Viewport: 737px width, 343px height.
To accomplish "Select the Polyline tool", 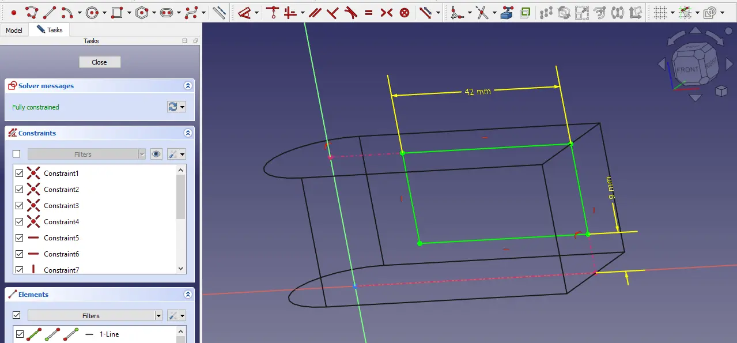I will (32, 12).
